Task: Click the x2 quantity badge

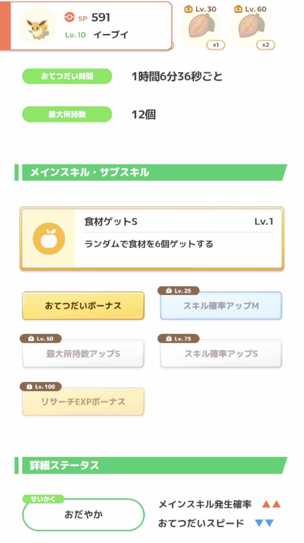Action: click(x=266, y=45)
